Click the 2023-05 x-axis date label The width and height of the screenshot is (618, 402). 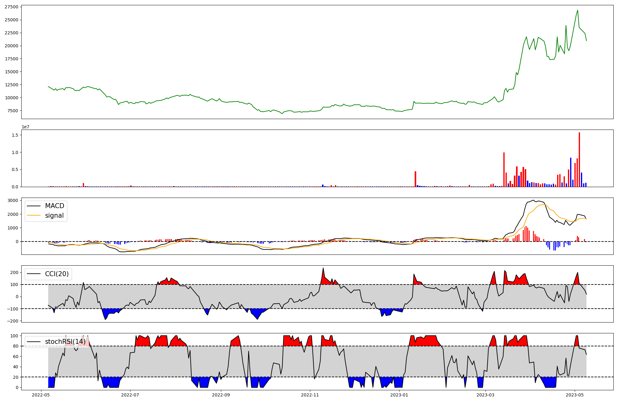pyautogui.click(x=575, y=395)
